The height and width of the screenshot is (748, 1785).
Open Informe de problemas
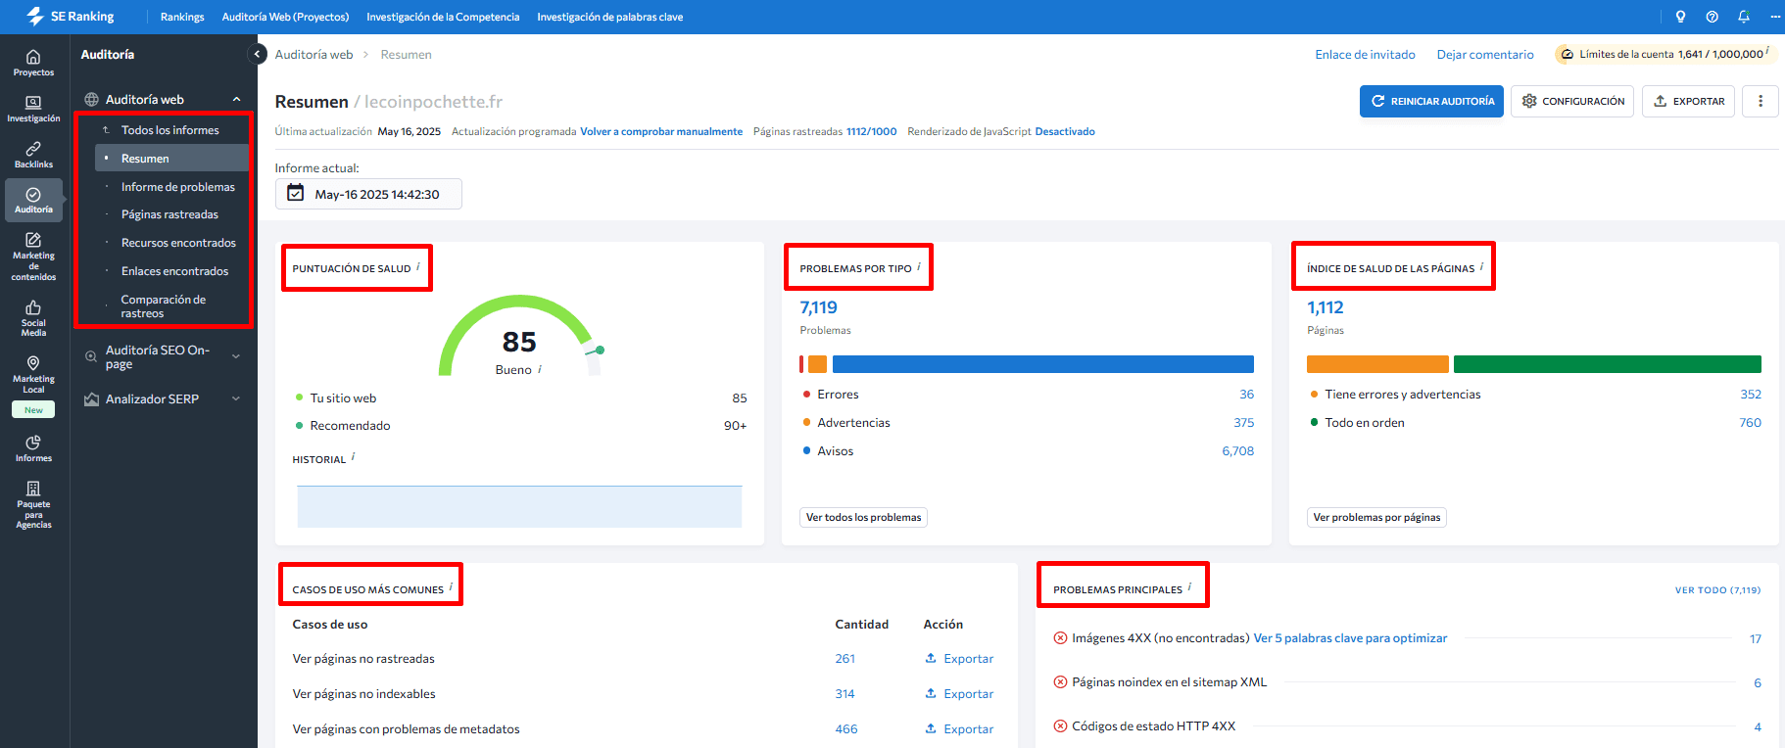pyautogui.click(x=178, y=187)
